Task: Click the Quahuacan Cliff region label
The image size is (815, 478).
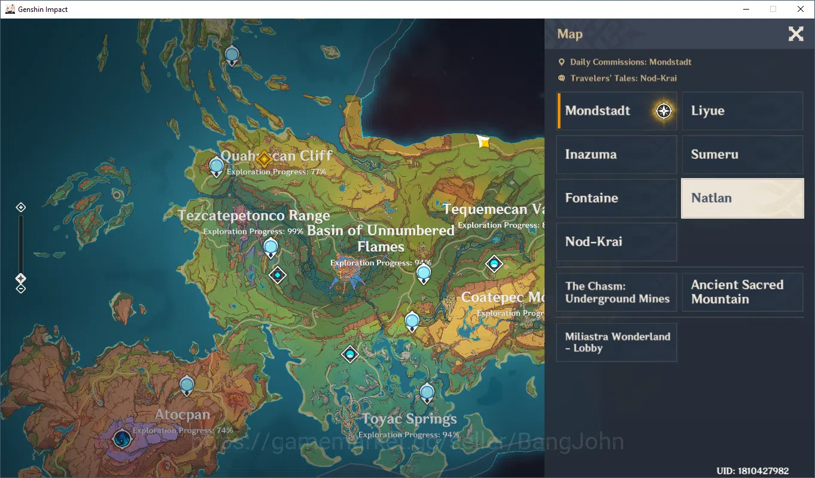Action: [x=276, y=156]
